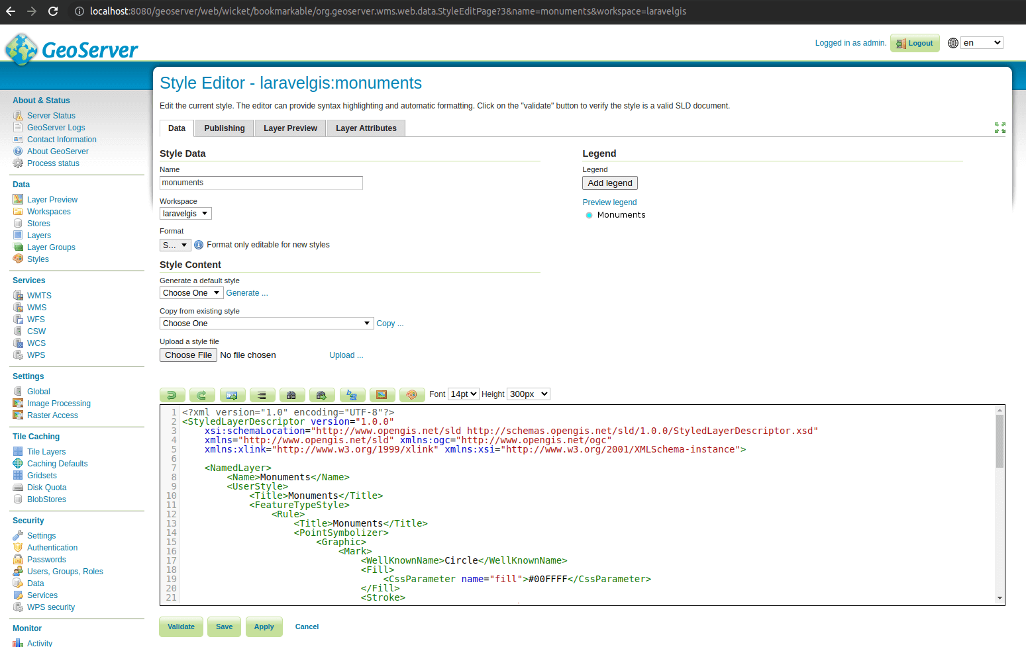Click the Disk Quota icon

tap(18, 488)
